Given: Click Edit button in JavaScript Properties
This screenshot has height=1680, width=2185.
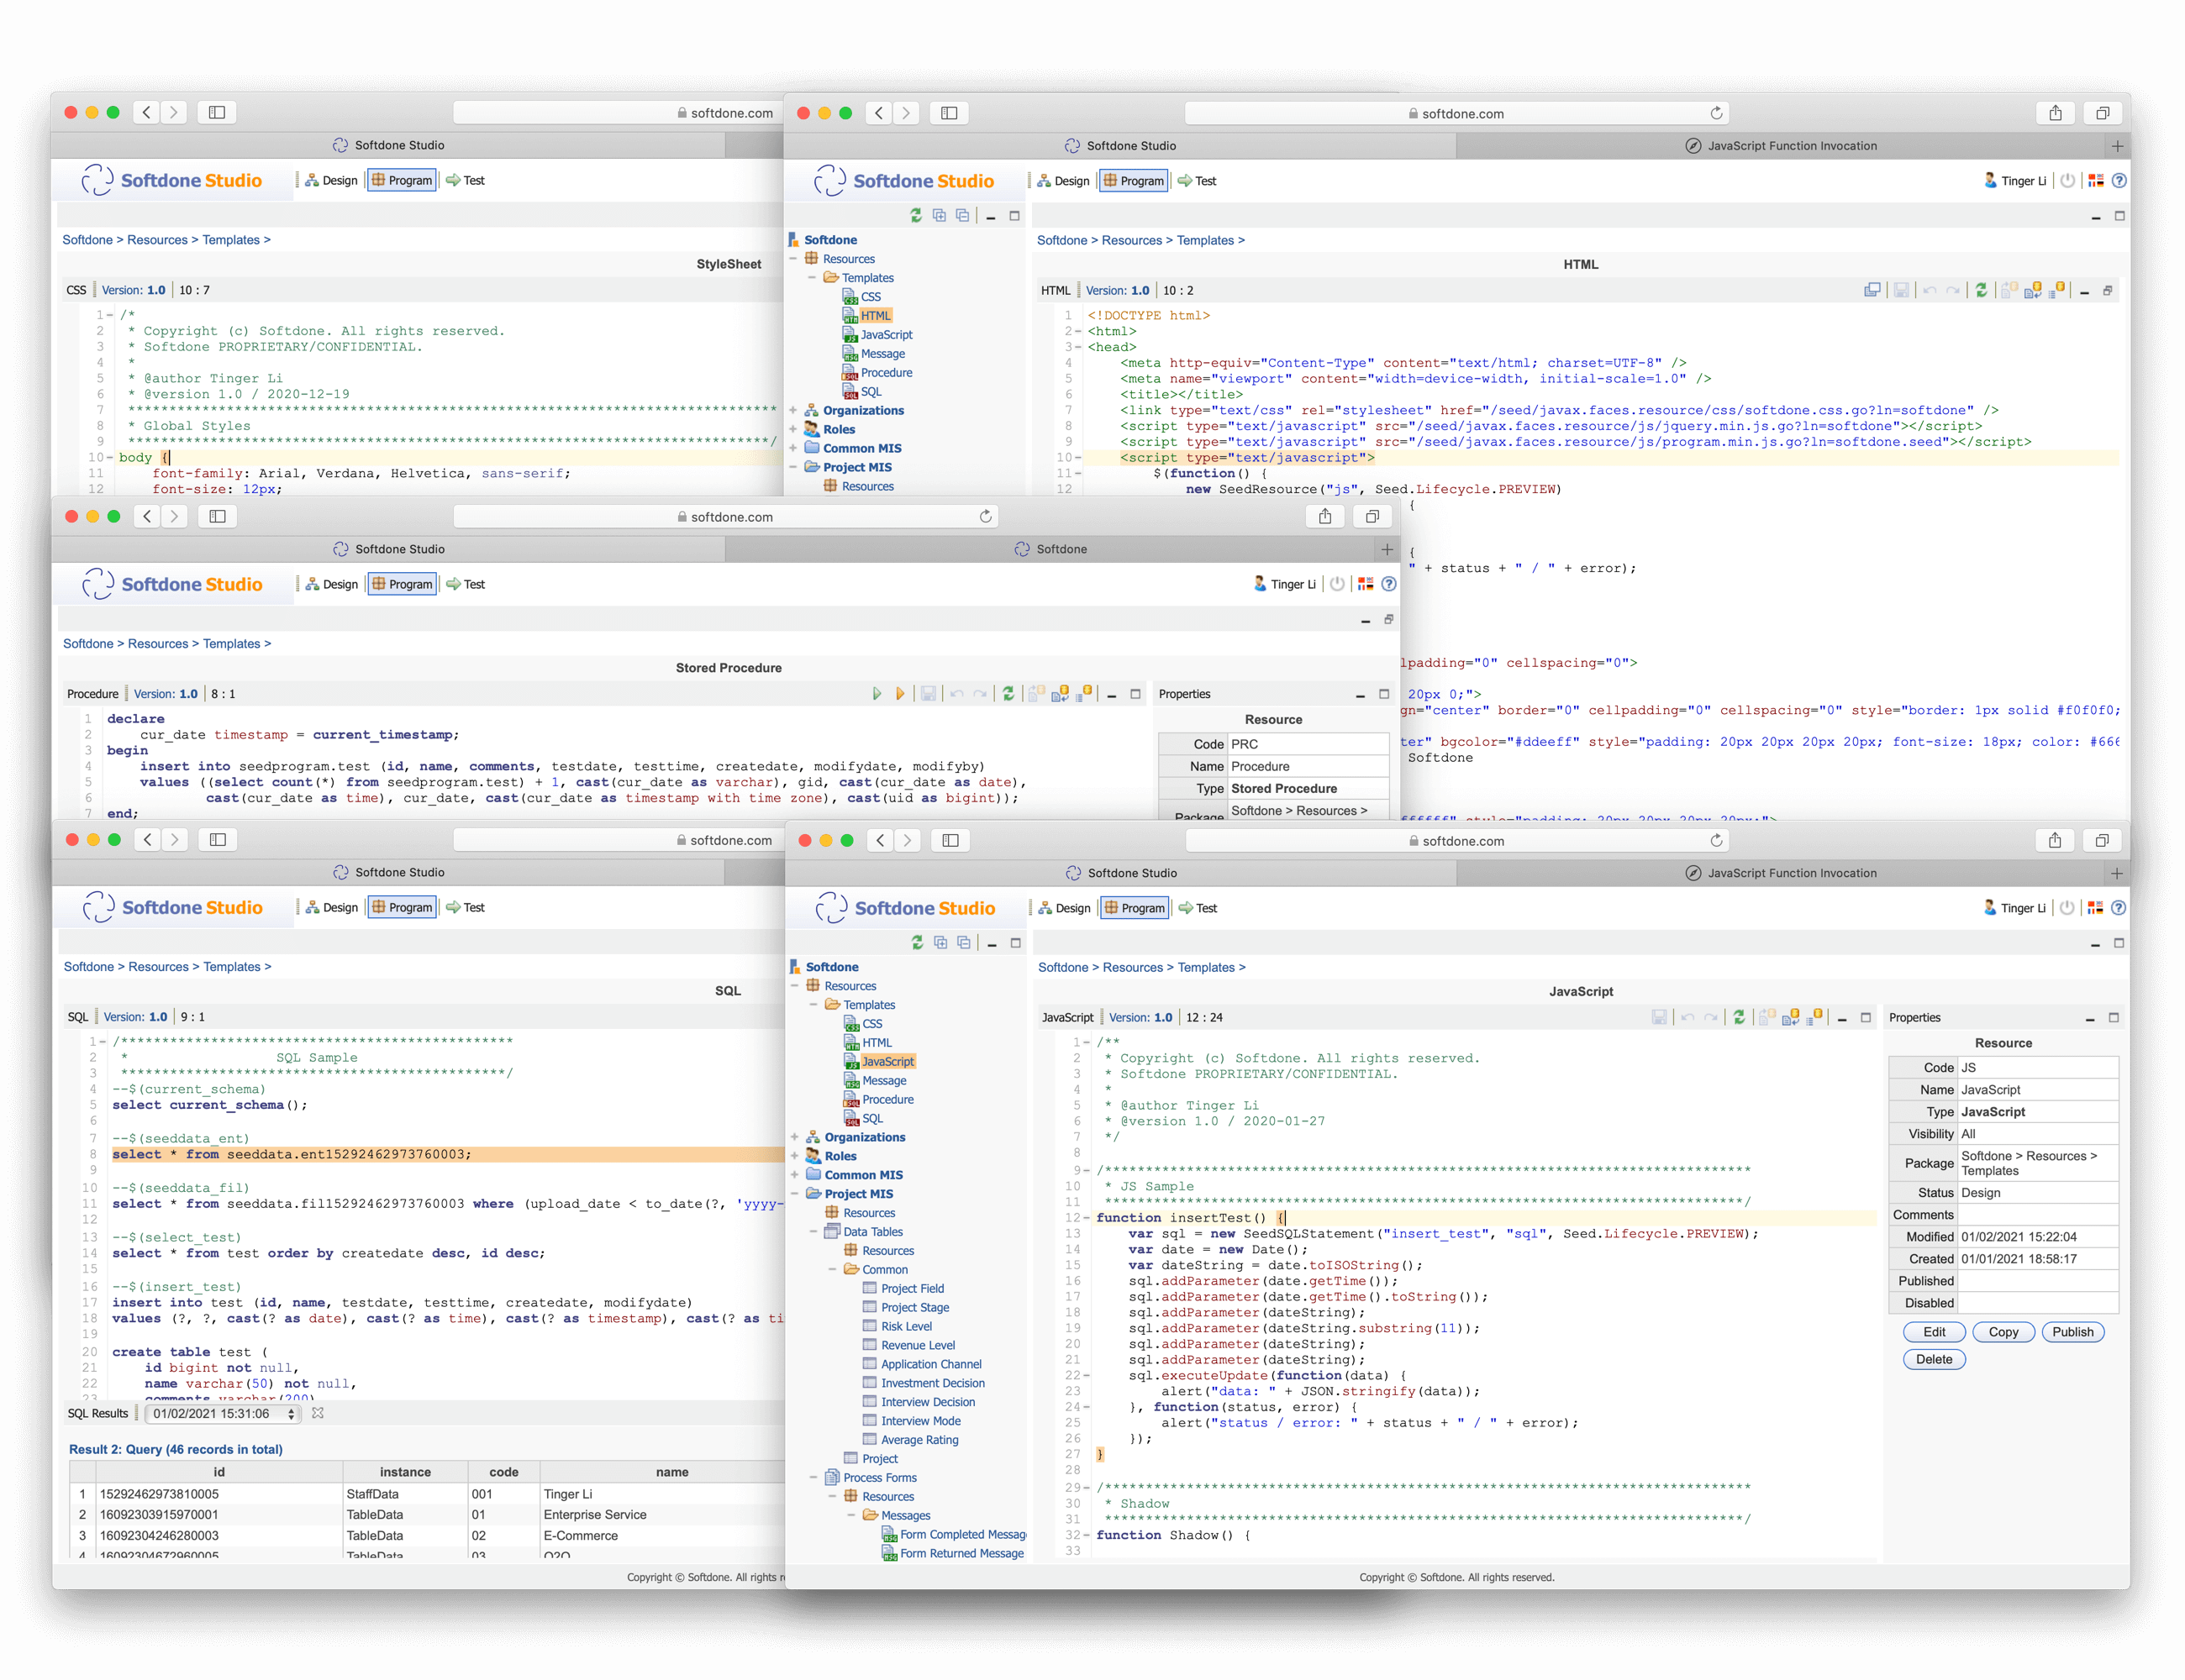Looking at the screenshot, I should [1934, 1332].
